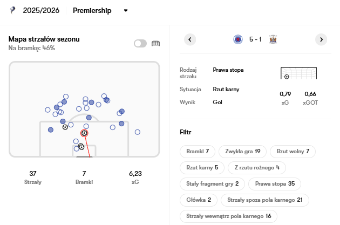
Task: Click the goal placement mini net diagram
Action: pos(298,73)
